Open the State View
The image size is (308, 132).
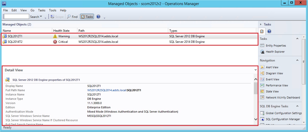point(272,91)
